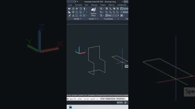
Task: Click the view-controls icon below Unsaved view
Action: 122,15
